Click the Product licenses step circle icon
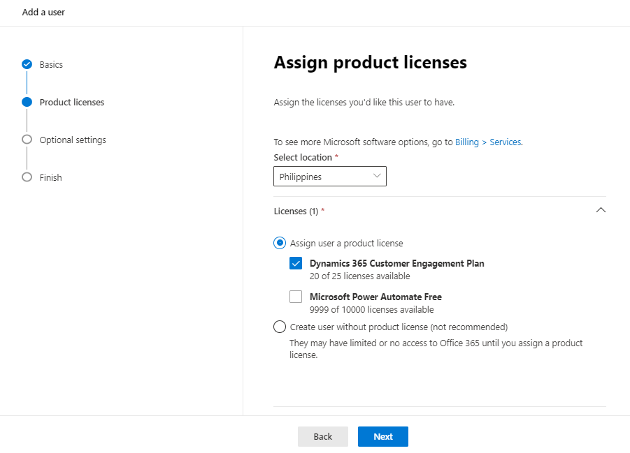 pyautogui.click(x=27, y=102)
